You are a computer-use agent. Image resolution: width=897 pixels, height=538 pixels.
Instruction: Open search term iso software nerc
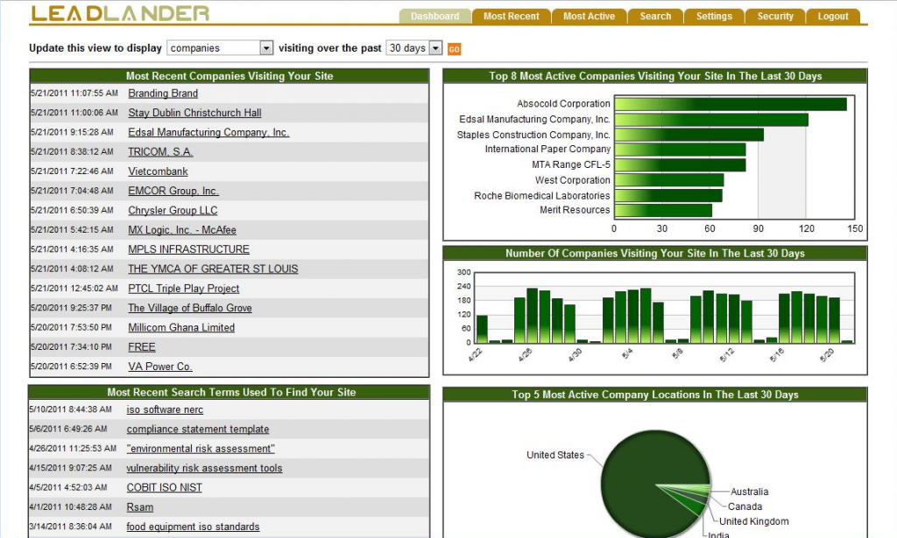point(165,409)
